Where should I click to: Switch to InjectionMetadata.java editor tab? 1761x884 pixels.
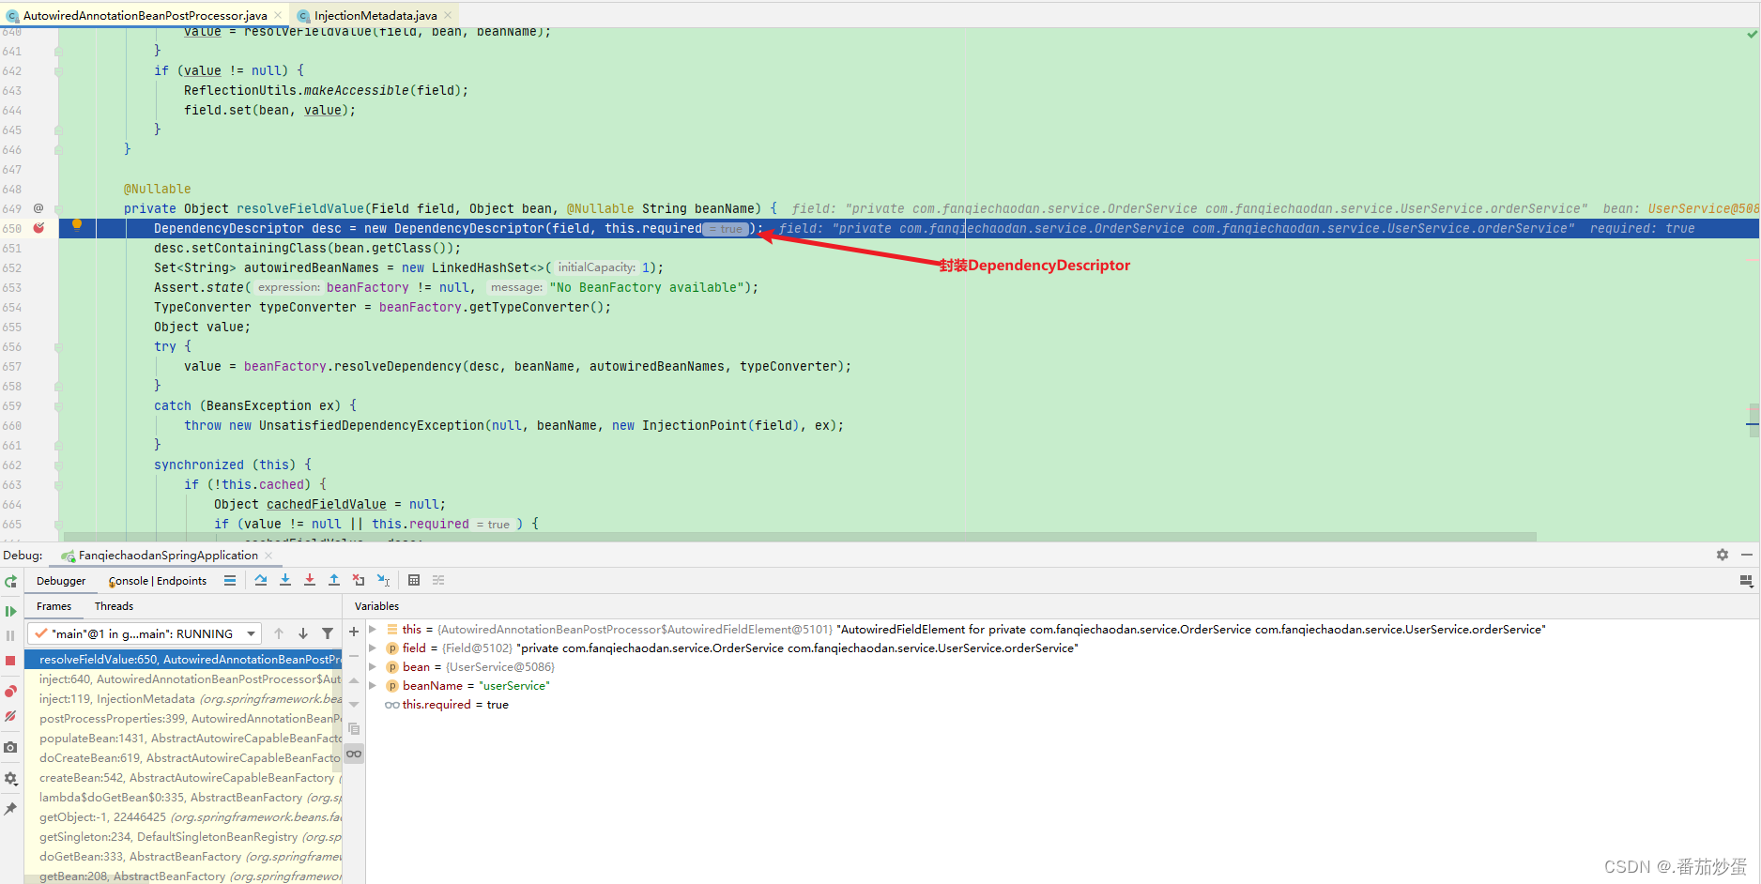pyautogui.click(x=375, y=16)
